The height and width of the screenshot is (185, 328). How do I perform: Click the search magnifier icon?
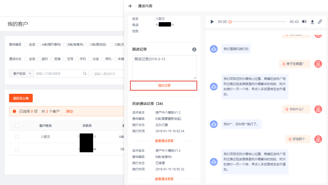[85, 73]
